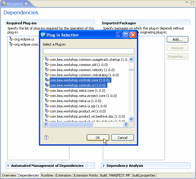Open the Runtime tab
The width and height of the screenshot is (196, 179).
tap(47, 175)
